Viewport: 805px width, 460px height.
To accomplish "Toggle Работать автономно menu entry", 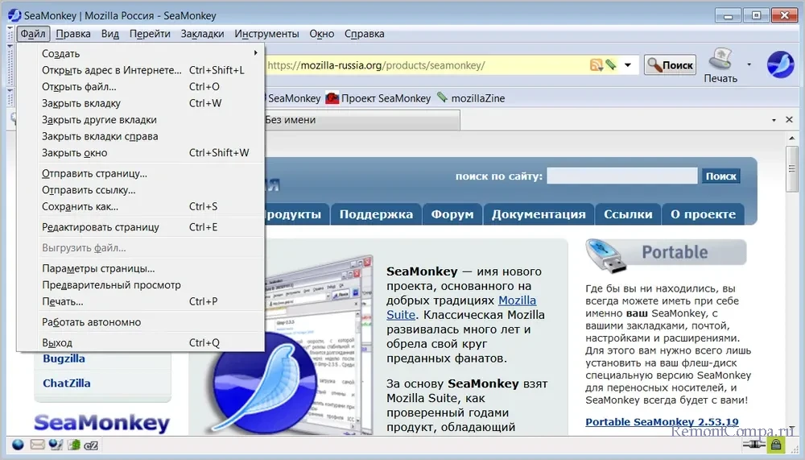I will tap(140, 322).
